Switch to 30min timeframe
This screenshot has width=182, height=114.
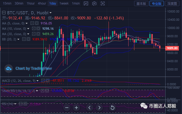[19, 3]
